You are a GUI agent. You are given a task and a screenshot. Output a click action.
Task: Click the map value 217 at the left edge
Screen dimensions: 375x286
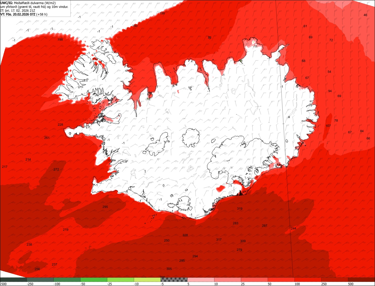point(5,167)
